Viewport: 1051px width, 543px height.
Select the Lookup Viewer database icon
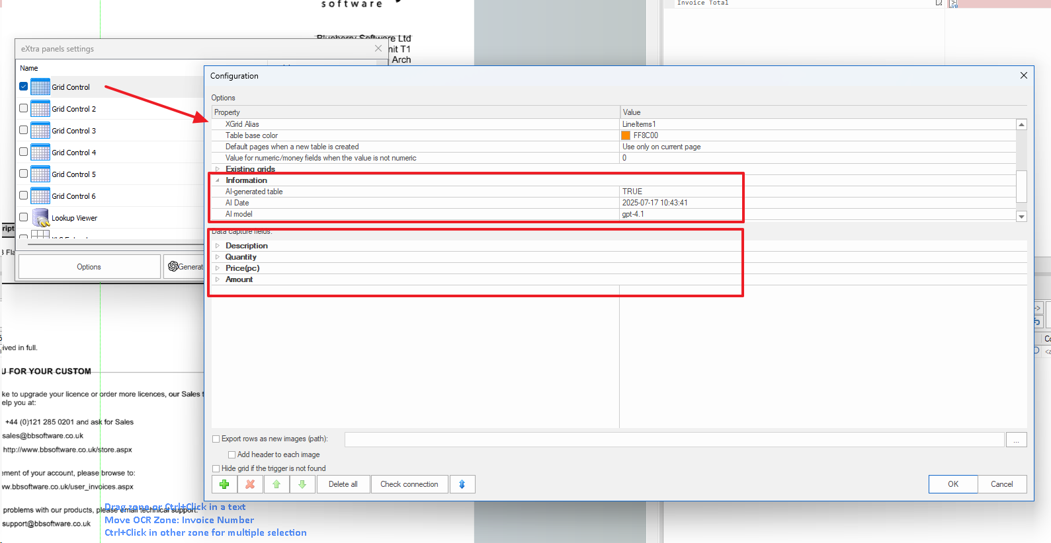(40, 217)
